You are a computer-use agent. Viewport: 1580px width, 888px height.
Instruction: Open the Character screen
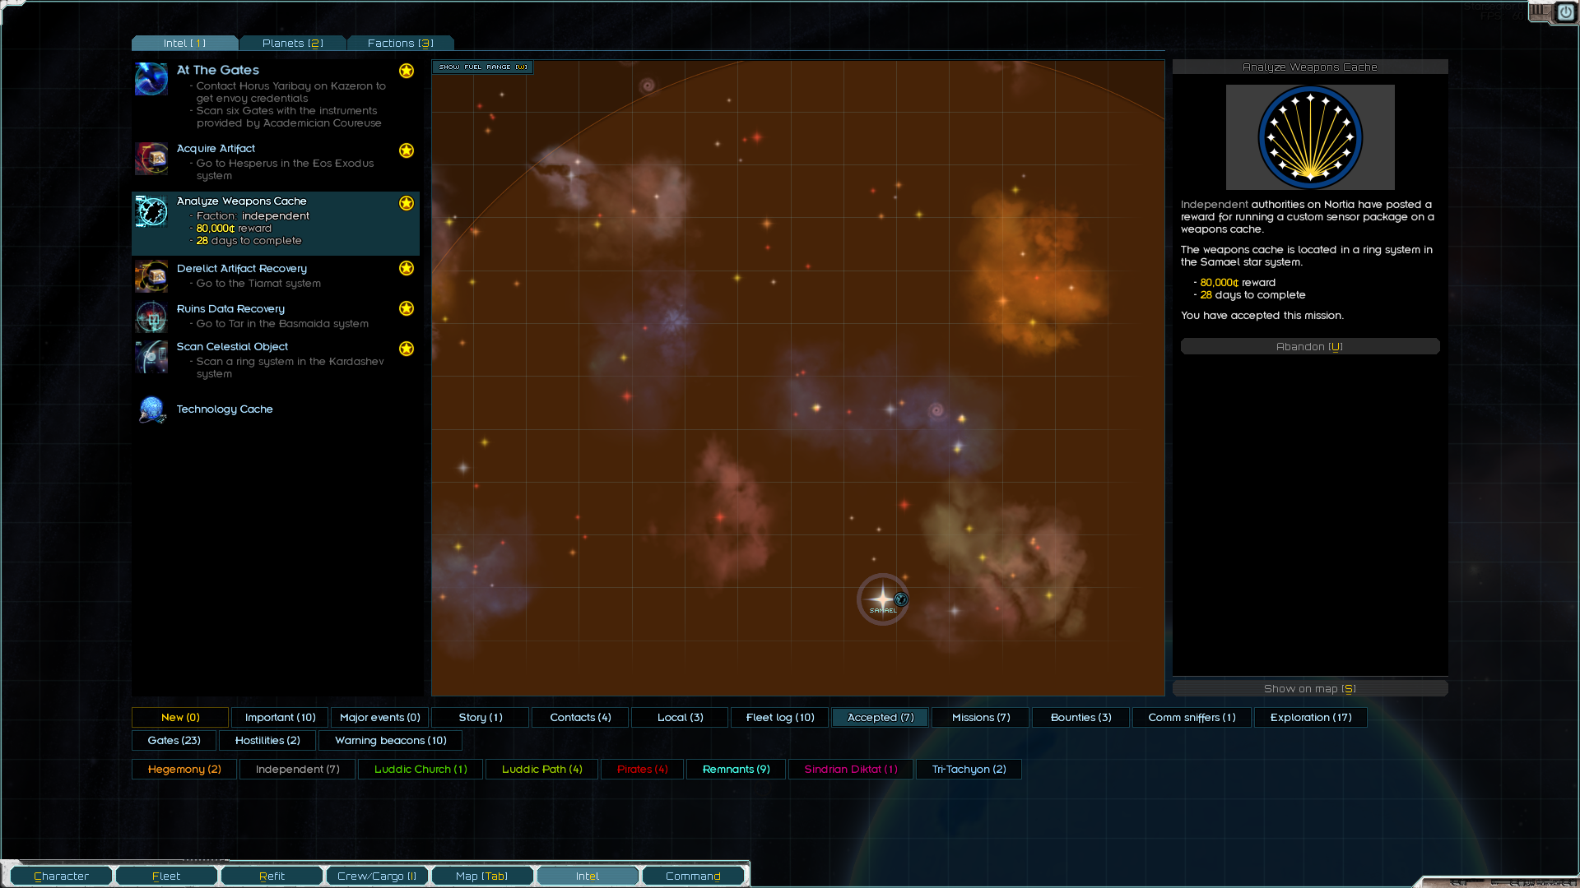(x=61, y=876)
